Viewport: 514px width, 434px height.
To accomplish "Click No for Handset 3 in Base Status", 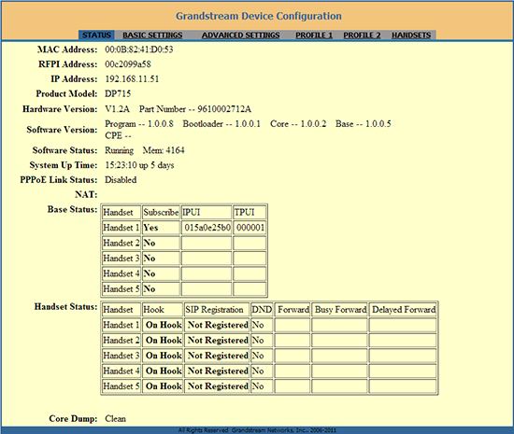I will pos(150,259).
